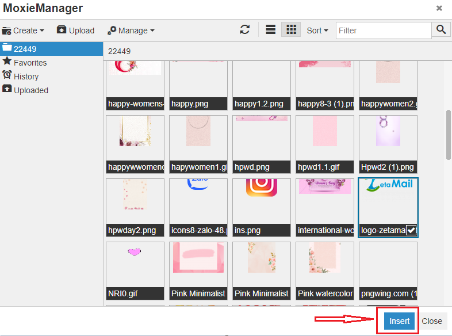Click the Upload button
This screenshot has width=452, height=336.
(x=75, y=30)
